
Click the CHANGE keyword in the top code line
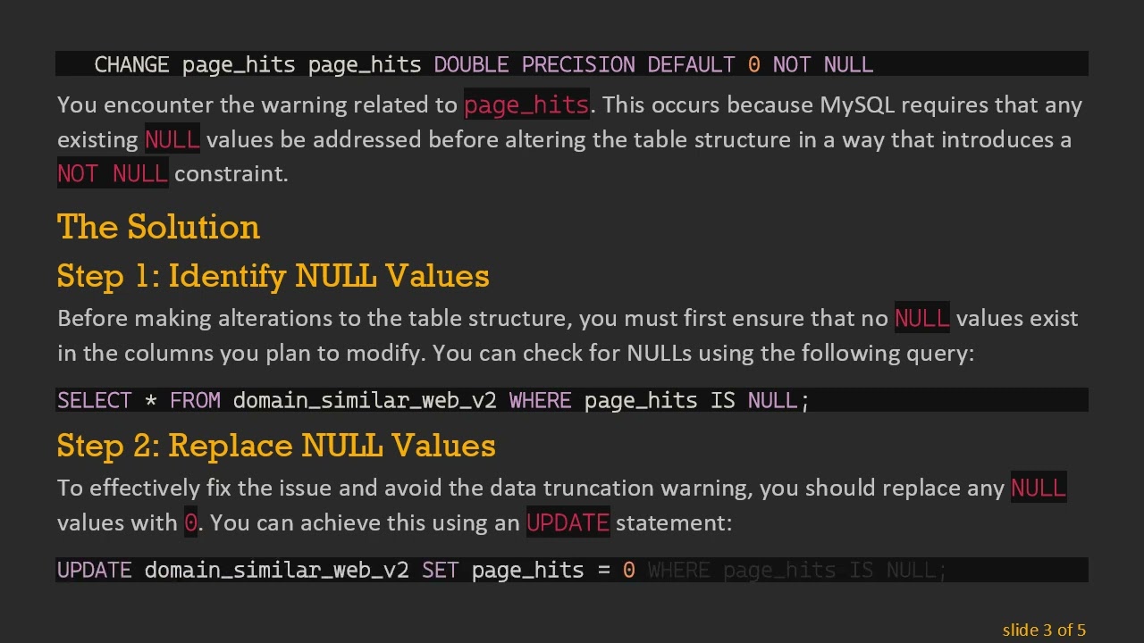pos(131,64)
